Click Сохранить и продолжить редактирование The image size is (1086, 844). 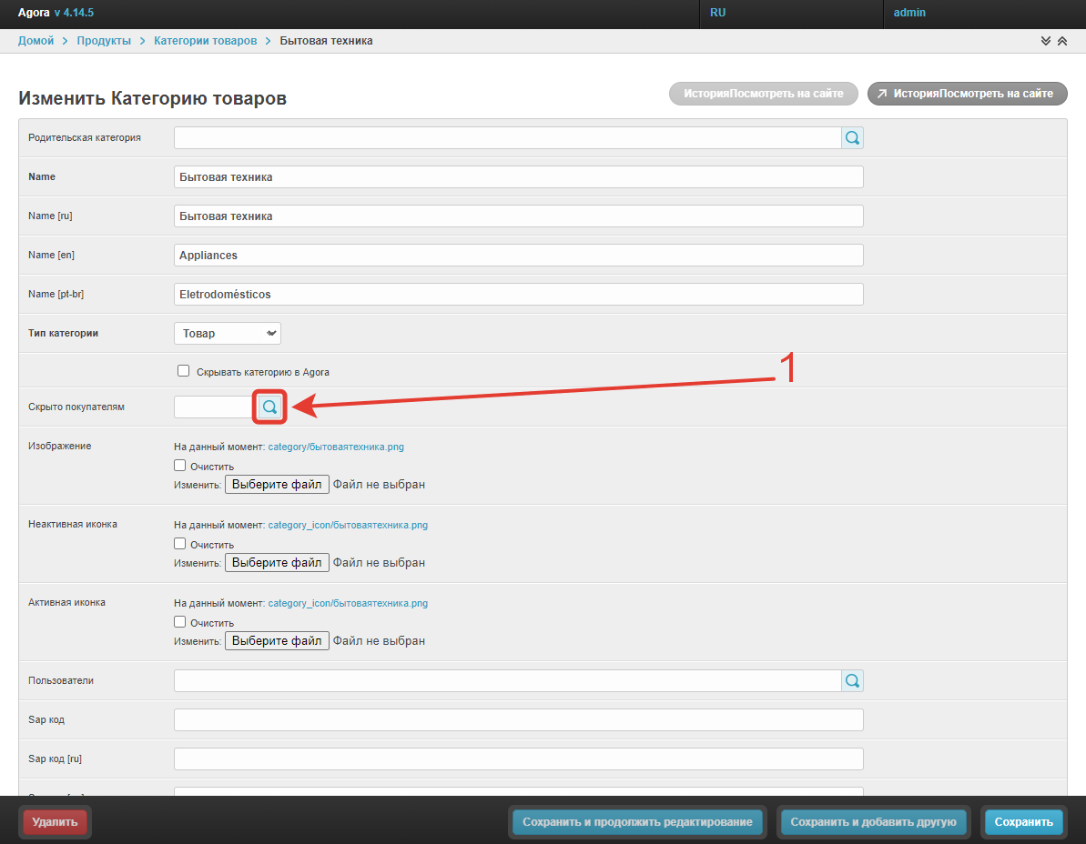point(637,822)
